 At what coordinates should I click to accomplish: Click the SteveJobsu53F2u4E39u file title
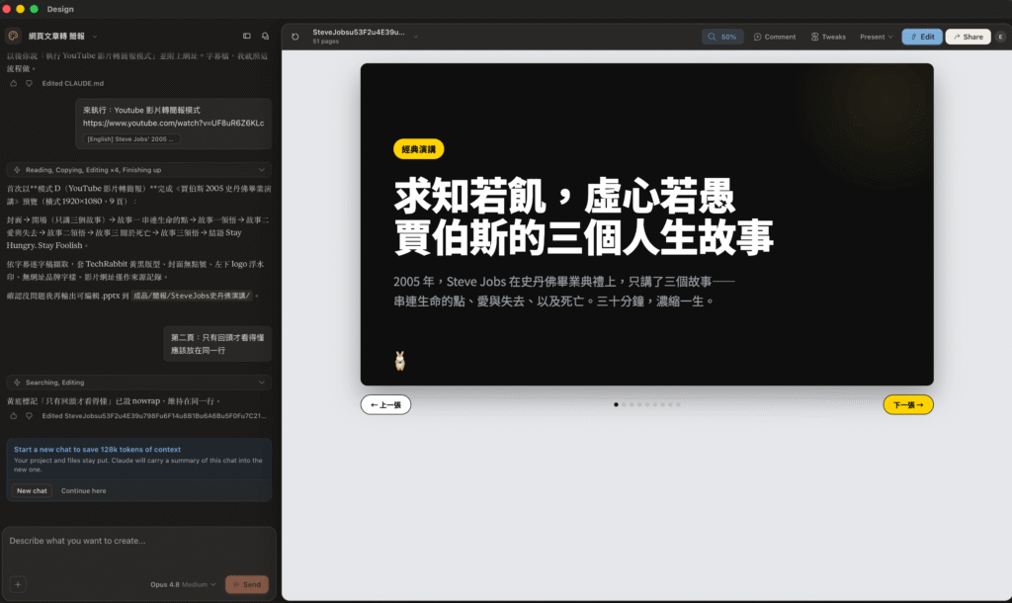(359, 32)
